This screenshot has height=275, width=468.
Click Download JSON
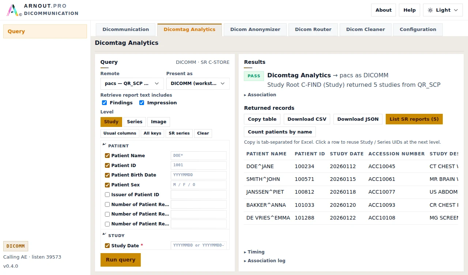click(358, 119)
